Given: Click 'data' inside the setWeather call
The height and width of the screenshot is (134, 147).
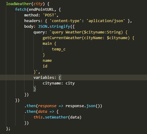Looking at the screenshot, I should click(75, 117).
